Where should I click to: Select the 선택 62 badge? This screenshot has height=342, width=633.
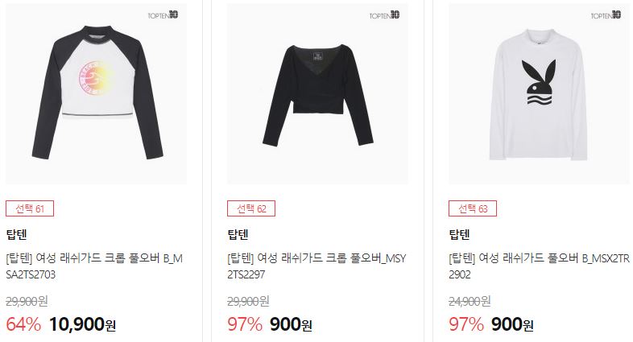point(251,208)
